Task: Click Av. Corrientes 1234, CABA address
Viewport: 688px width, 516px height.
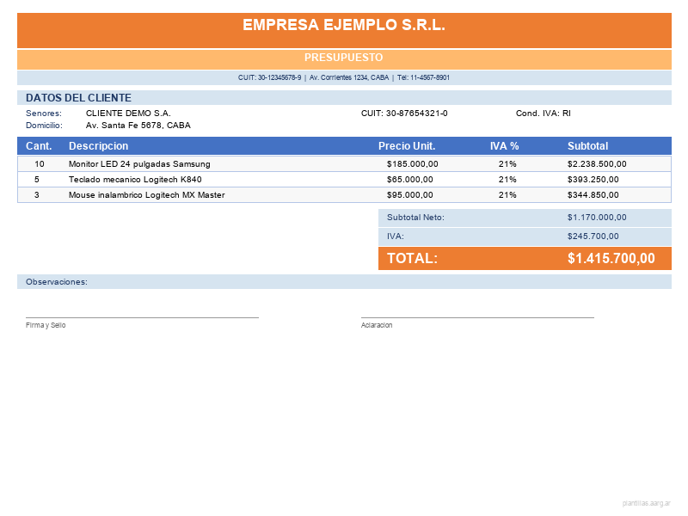Action: click(x=349, y=77)
